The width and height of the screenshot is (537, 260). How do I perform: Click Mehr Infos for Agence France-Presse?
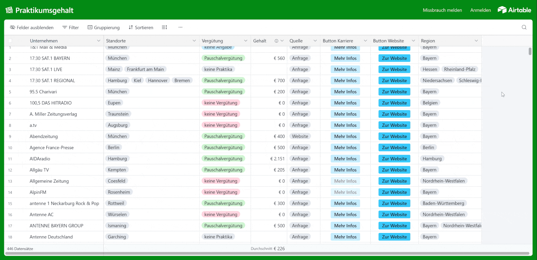345,147
